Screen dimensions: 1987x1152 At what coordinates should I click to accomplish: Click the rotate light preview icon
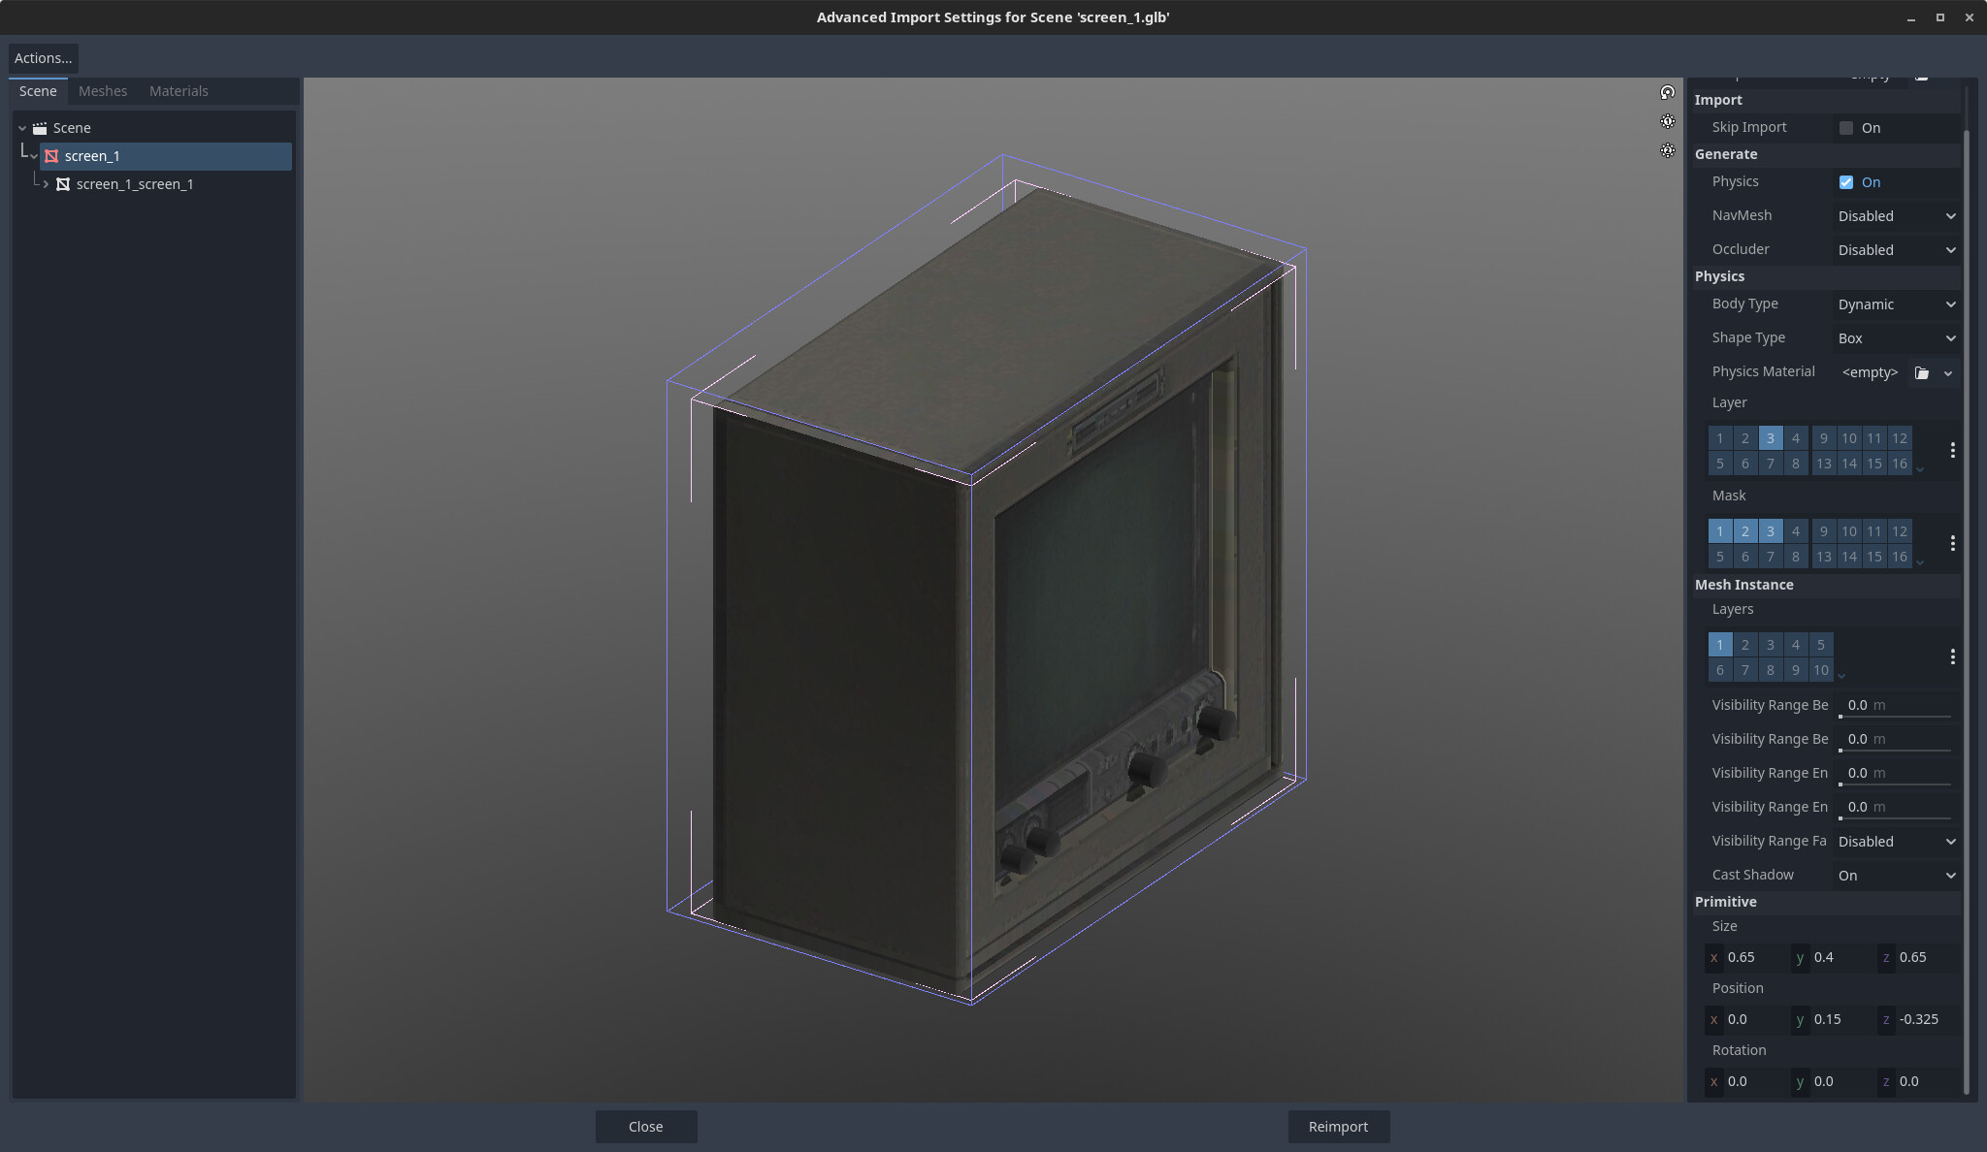1667,93
